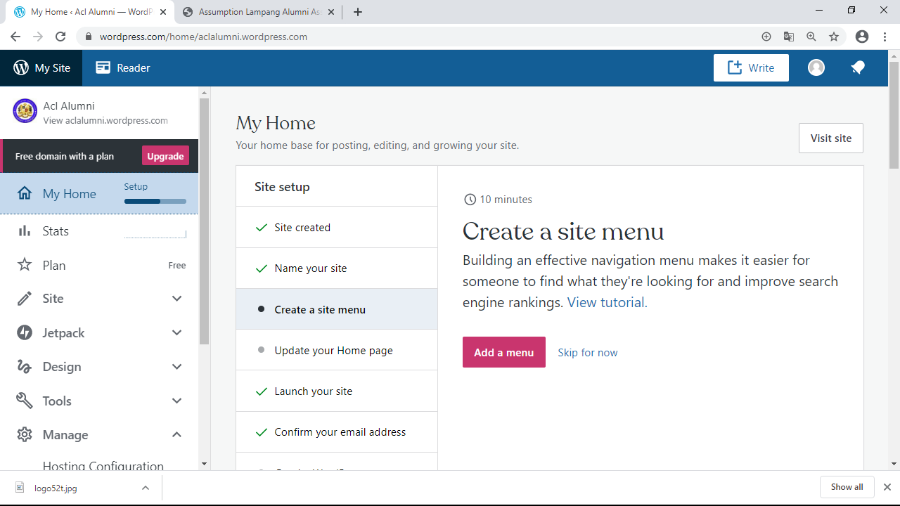The width and height of the screenshot is (900, 506).
Task: Click the Setup progress bar
Action: (x=155, y=201)
